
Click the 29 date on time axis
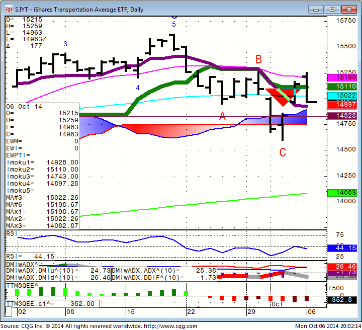[x=251, y=312]
